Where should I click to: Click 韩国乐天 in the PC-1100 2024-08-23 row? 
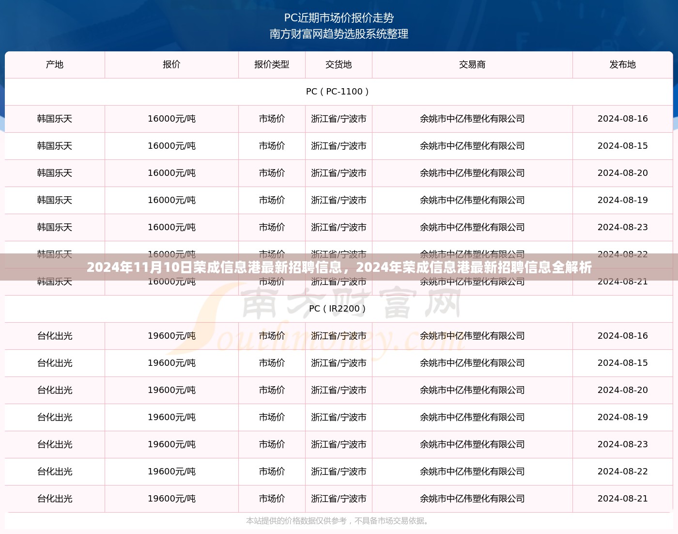coord(55,227)
